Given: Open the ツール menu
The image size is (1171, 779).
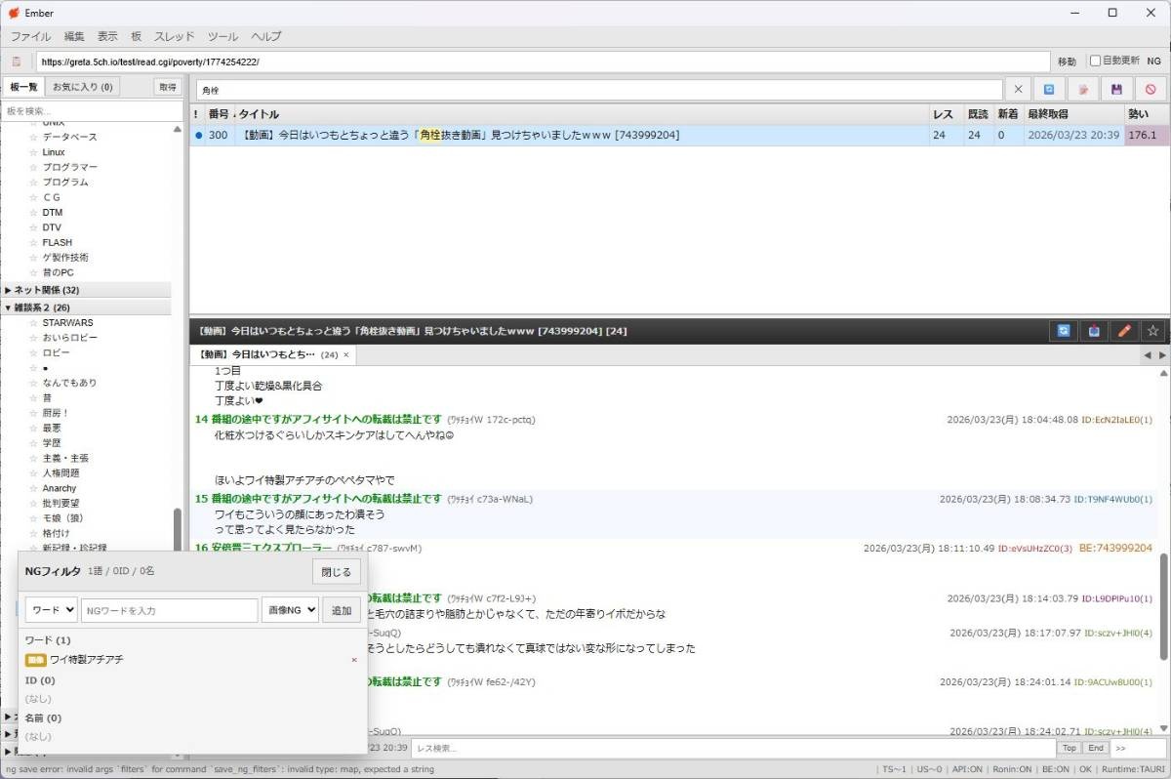Looking at the screenshot, I should tap(222, 36).
